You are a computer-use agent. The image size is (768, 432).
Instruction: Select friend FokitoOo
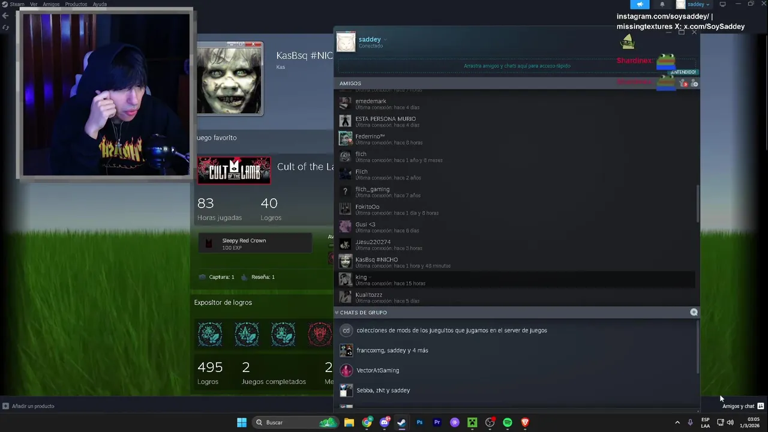[517, 209]
